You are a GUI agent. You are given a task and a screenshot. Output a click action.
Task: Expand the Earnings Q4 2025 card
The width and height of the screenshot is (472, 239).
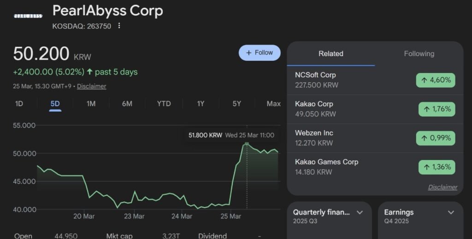pyautogui.click(x=451, y=212)
